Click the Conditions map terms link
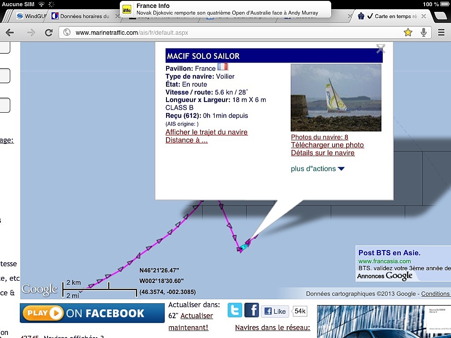Screen dimensions: 451x338 pyautogui.click(x=435, y=294)
